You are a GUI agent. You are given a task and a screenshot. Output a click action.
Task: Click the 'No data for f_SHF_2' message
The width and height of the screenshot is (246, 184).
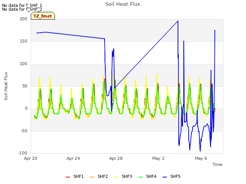22,9
